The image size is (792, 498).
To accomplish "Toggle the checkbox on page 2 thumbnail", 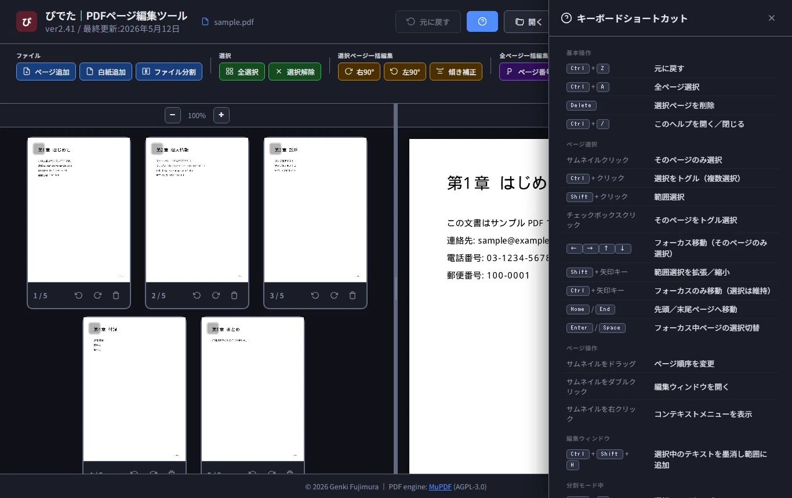I will [x=157, y=149].
